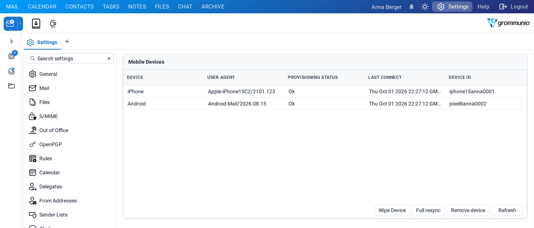This screenshot has width=534, height=228.
Task: Click the Mail envelope icon in settings list
Action: (x=33, y=88)
